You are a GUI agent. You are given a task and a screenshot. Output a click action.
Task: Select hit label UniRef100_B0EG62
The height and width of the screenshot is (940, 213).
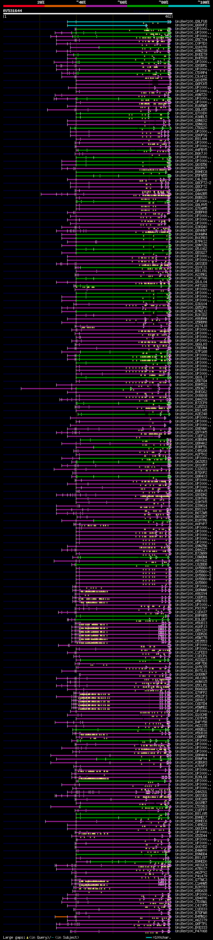tap(191, 392)
